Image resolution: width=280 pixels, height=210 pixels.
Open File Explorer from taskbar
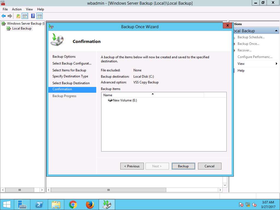click(56, 205)
